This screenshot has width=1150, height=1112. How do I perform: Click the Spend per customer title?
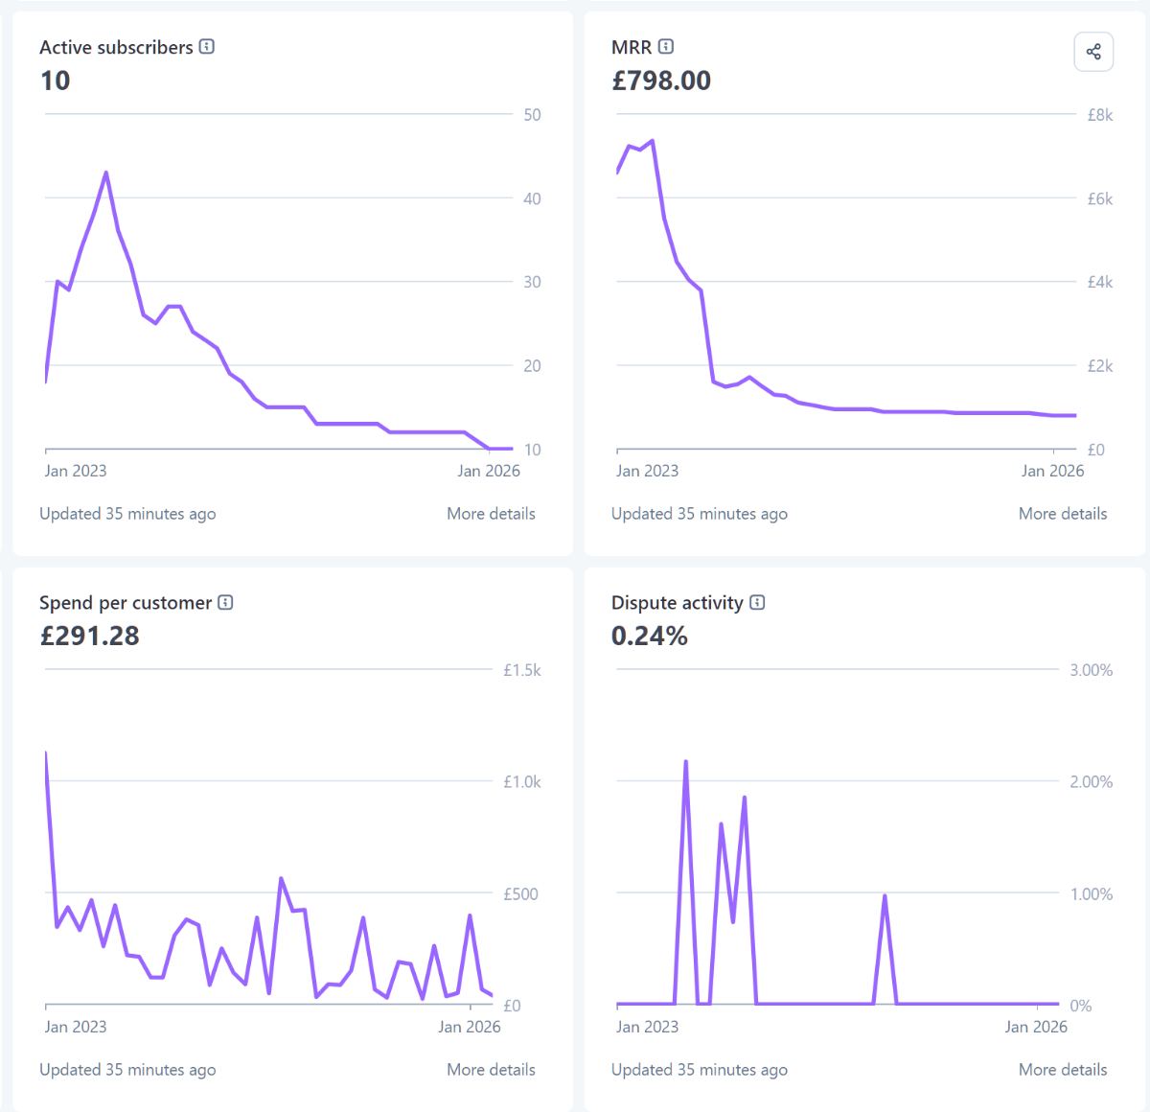coord(126,603)
